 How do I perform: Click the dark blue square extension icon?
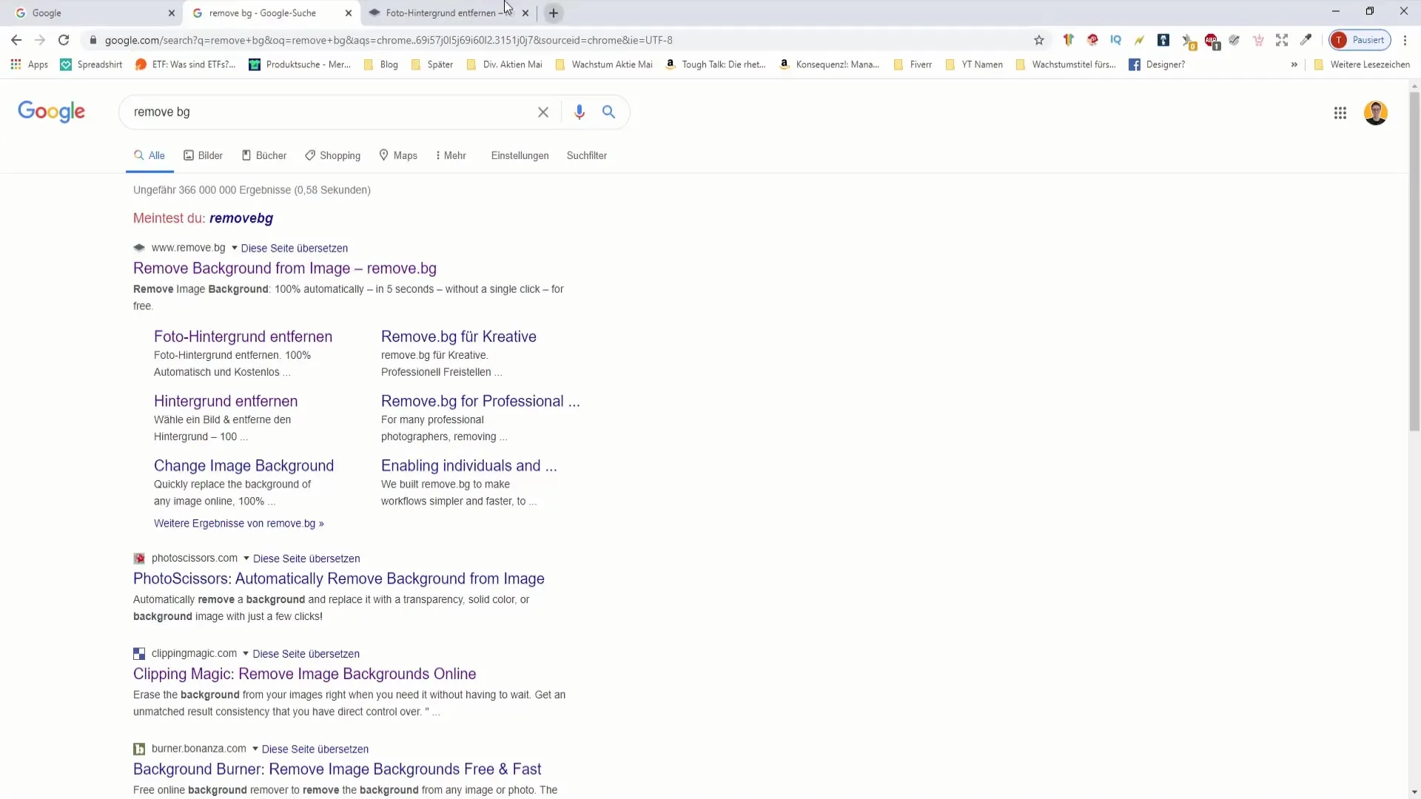tap(1163, 40)
